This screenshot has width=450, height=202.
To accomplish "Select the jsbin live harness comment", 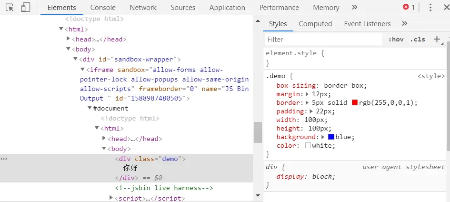I will tap(164, 188).
